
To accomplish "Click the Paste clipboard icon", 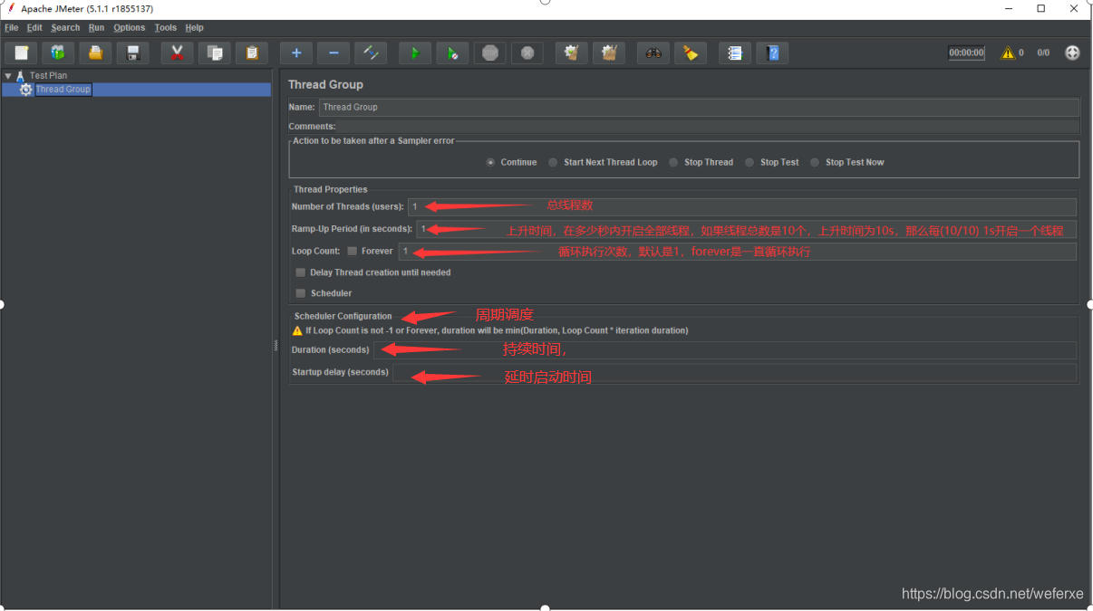I will (x=252, y=53).
